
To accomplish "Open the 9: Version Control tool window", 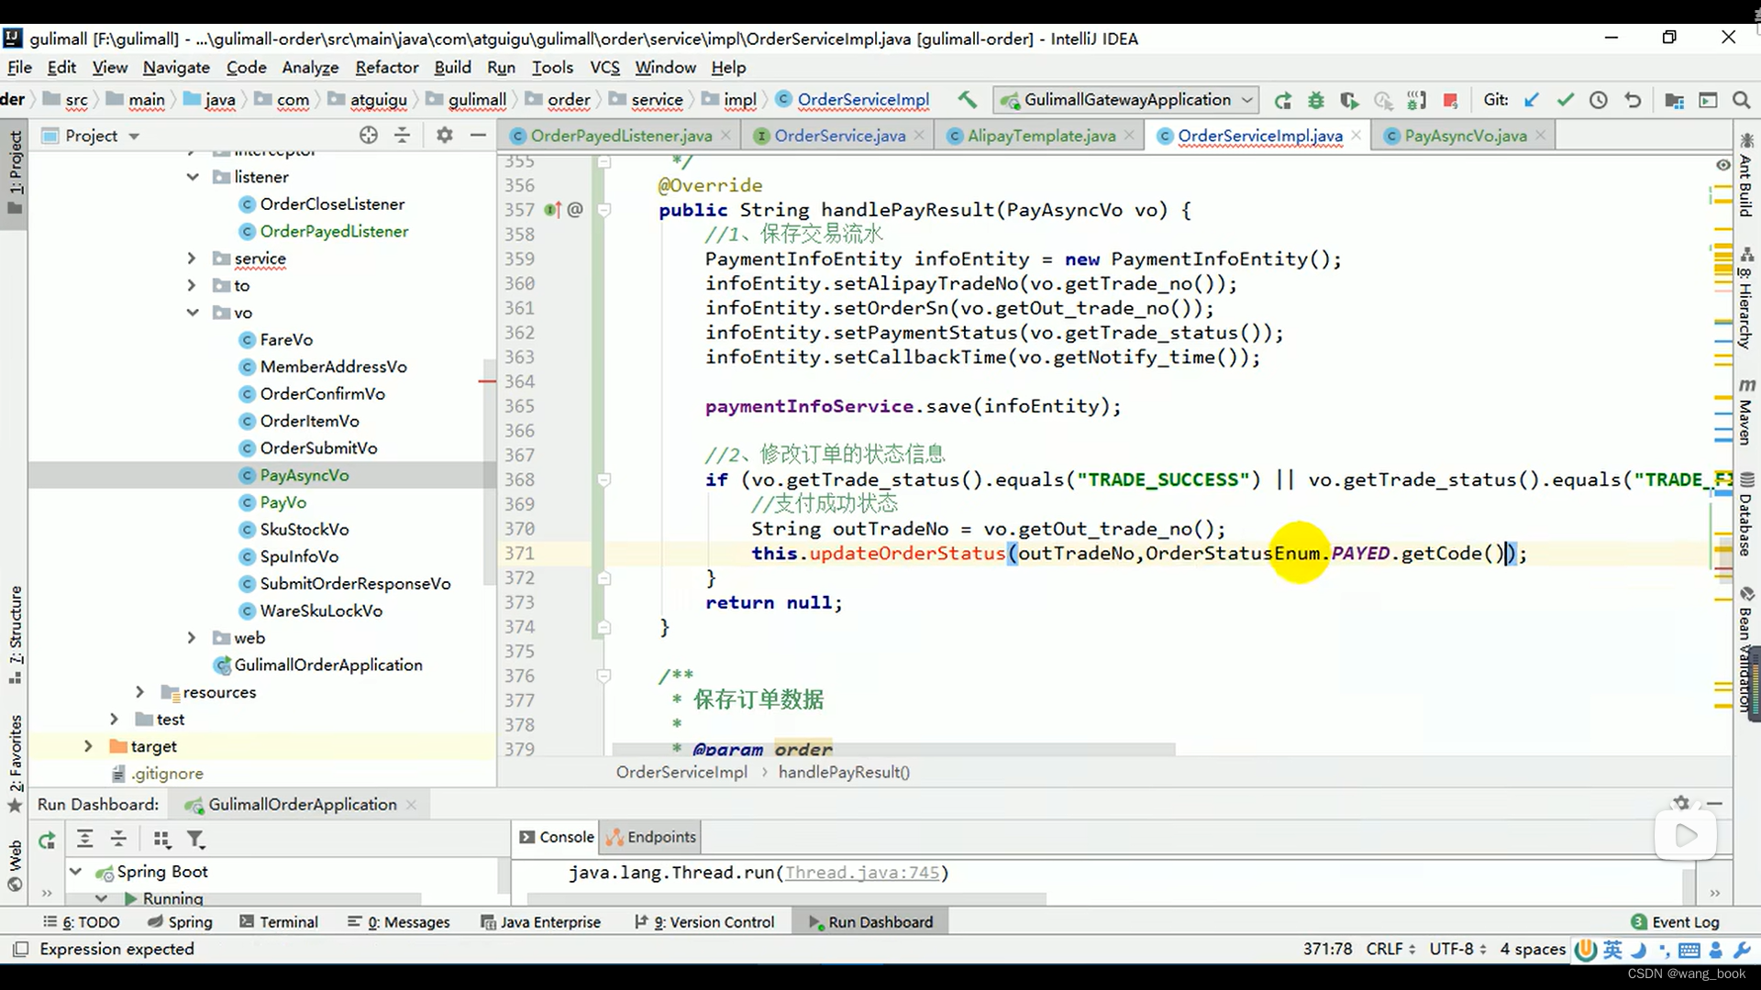I will point(704,922).
